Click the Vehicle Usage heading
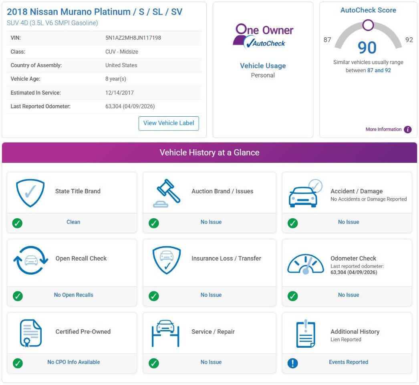 pyautogui.click(x=263, y=66)
